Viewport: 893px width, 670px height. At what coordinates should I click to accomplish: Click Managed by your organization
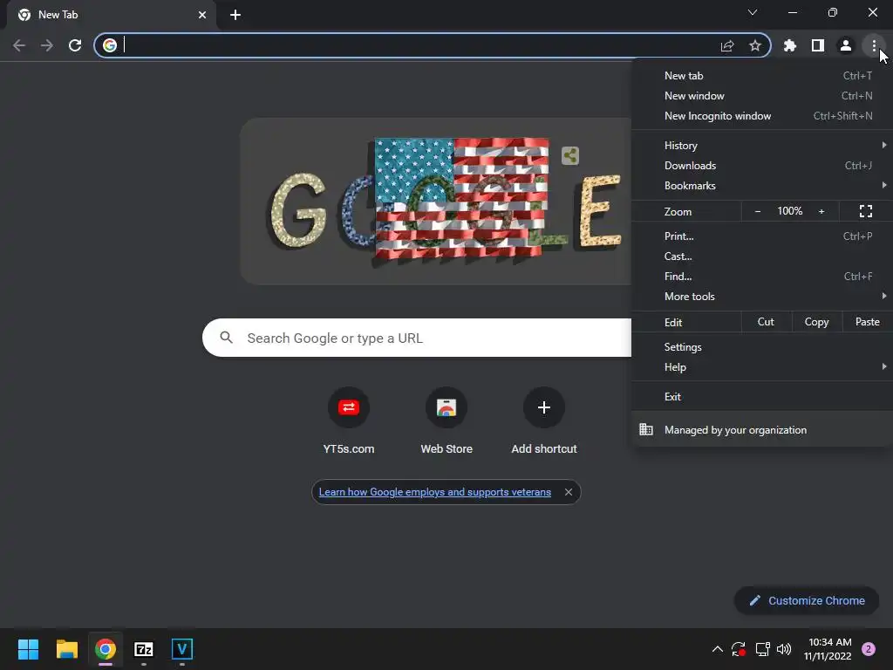(762, 429)
